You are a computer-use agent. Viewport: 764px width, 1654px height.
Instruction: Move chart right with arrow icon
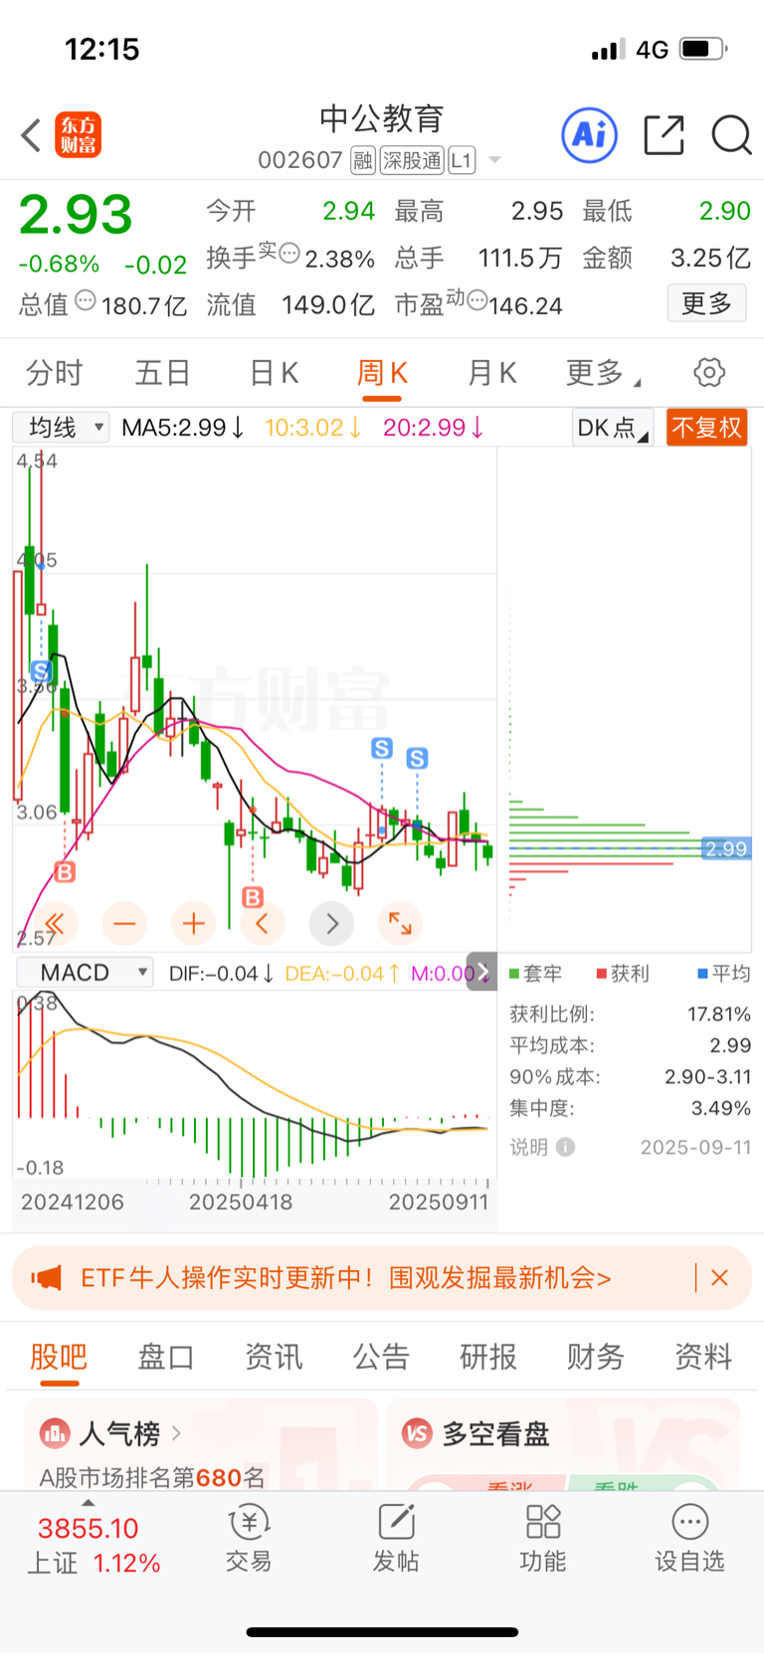coord(331,924)
